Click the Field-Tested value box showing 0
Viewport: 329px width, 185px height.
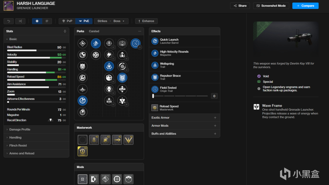pos(214,96)
